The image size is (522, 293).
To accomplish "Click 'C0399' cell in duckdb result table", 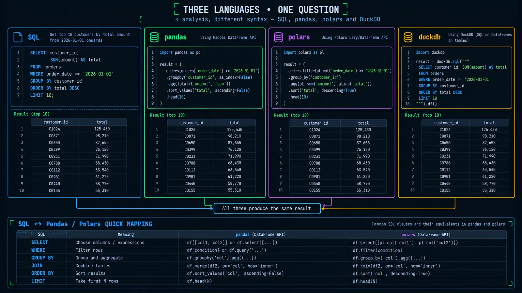I will (x=445, y=149).
